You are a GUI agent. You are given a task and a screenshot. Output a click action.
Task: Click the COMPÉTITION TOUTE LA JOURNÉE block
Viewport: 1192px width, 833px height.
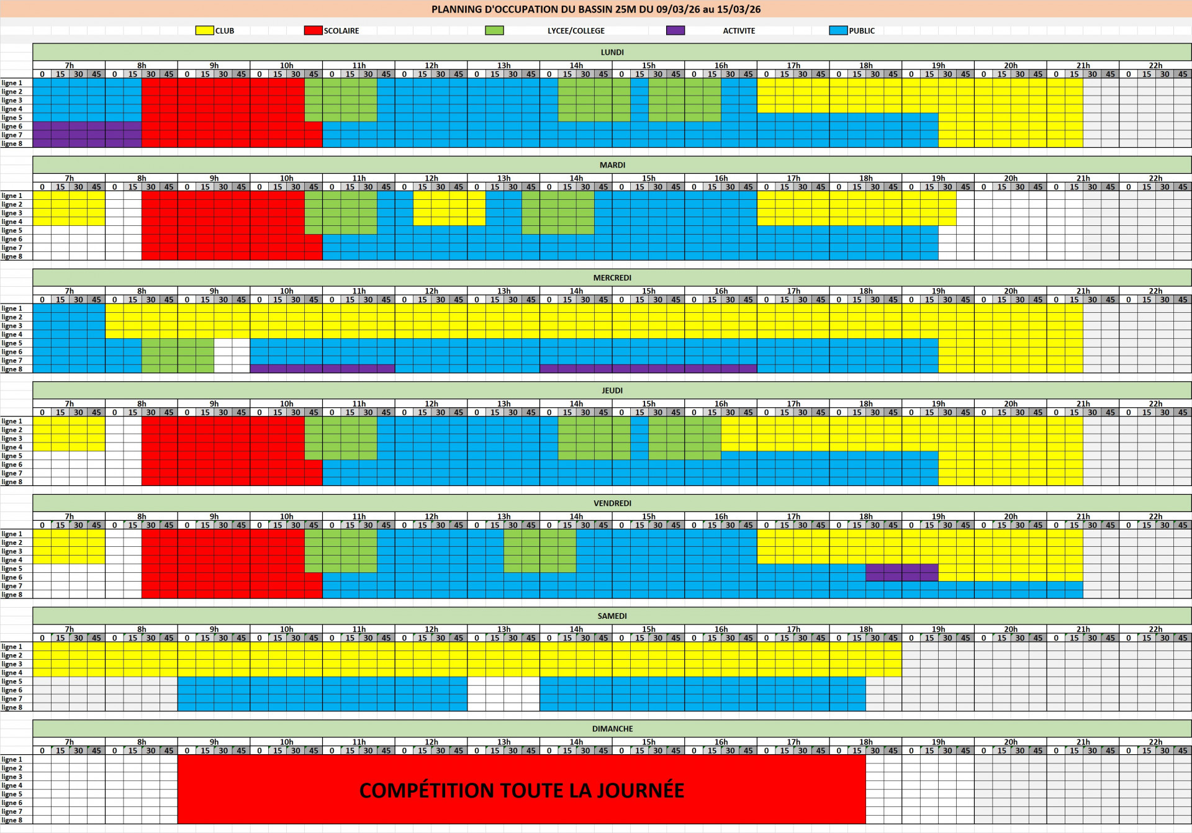[x=521, y=790]
